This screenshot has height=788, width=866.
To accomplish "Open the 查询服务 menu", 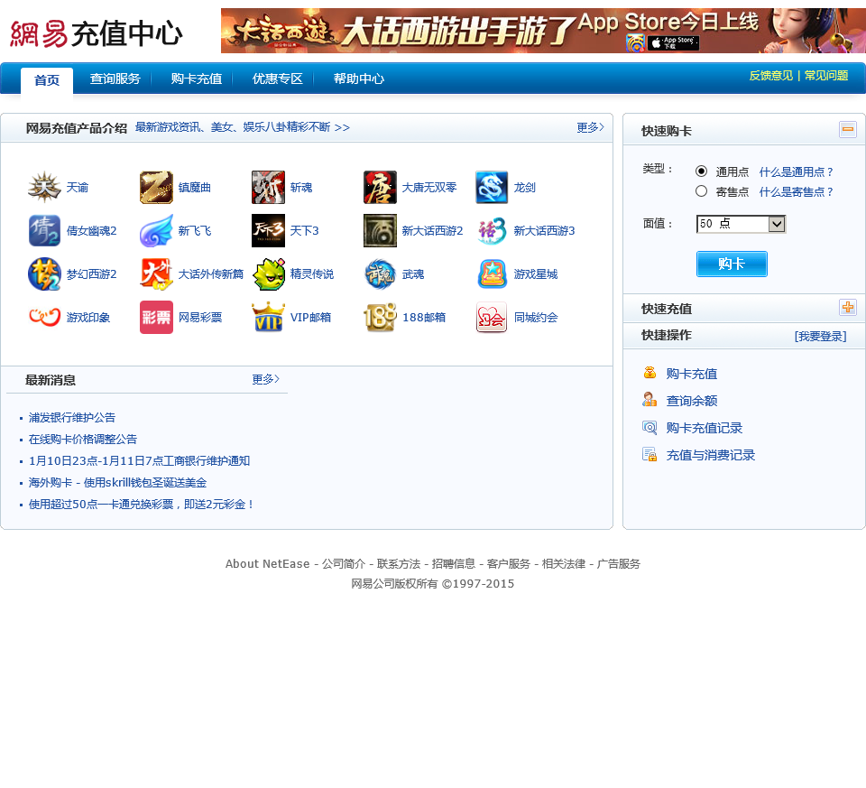I will [x=115, y=79].
